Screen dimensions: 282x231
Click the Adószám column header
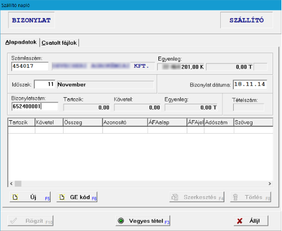(219, 123)
